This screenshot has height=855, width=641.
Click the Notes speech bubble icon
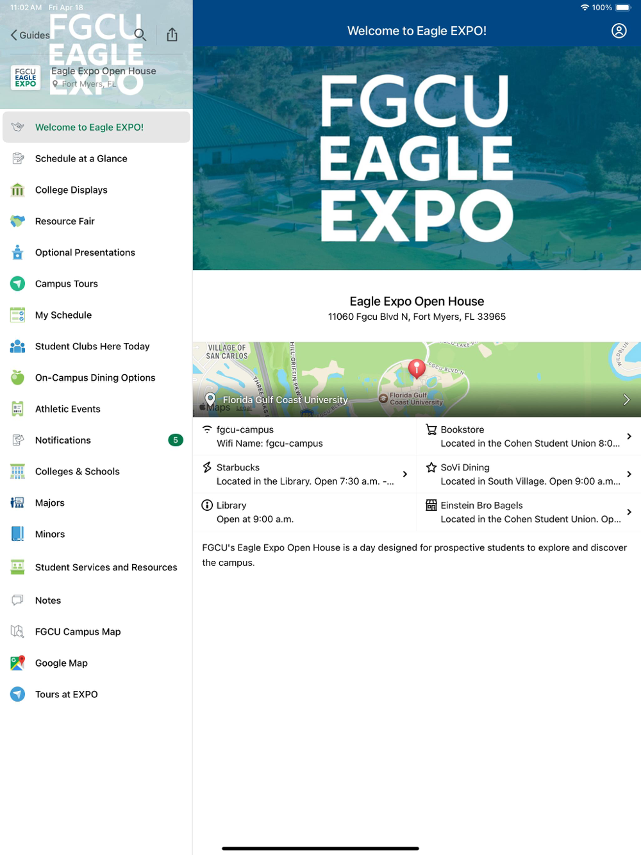pos(18,601)
